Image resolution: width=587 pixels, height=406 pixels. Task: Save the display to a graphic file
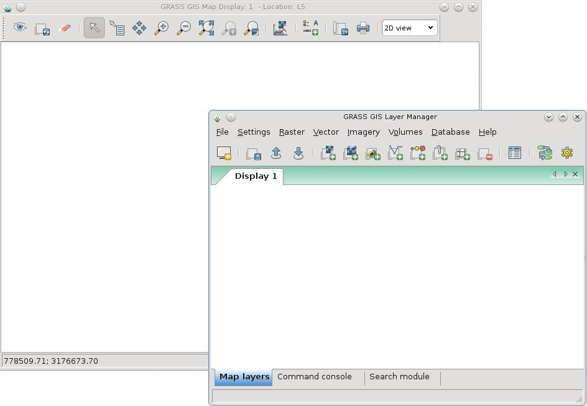340,28
